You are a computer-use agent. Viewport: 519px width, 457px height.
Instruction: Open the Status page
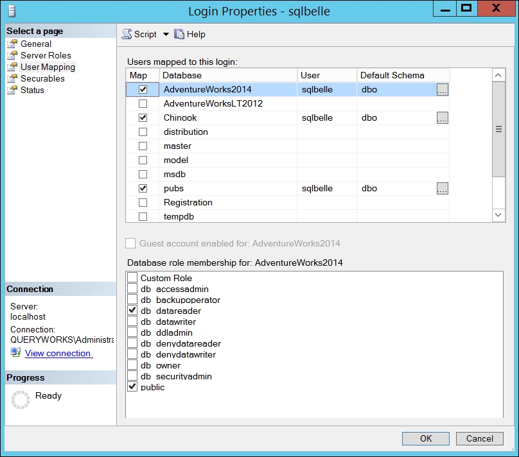32,90
